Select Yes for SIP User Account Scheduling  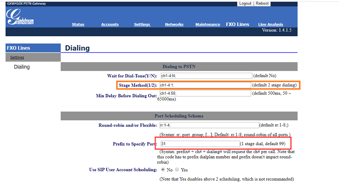178,170
